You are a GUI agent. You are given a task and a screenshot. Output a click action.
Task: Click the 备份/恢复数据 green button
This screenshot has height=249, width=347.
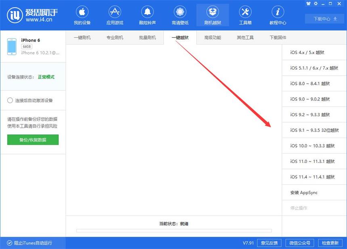pyautogui.click(x=33, y=140)
